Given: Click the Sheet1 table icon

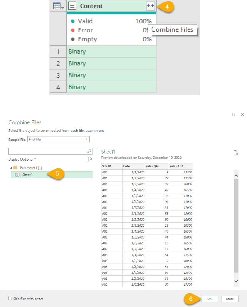Looking at the screenshot, I should tap(18, 175).
